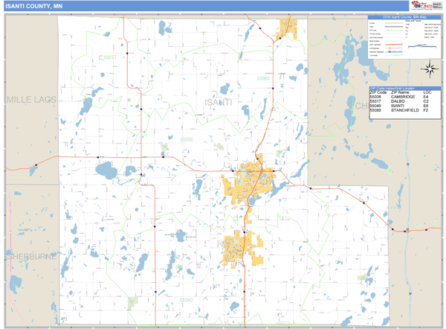
Task: Click the 2016 Isanti County legend title
Action: (x=404, y=17)
